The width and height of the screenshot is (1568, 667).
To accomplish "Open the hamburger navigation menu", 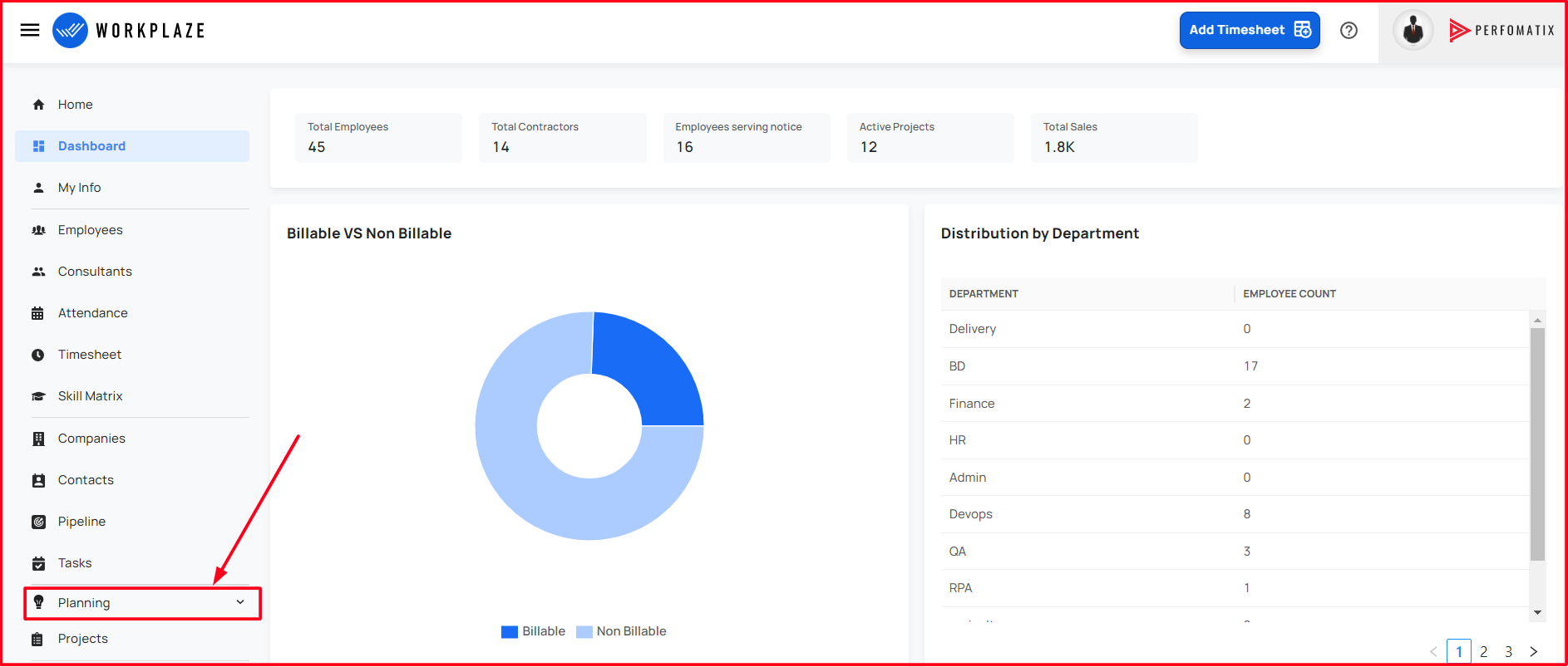I will pos(30,30).
